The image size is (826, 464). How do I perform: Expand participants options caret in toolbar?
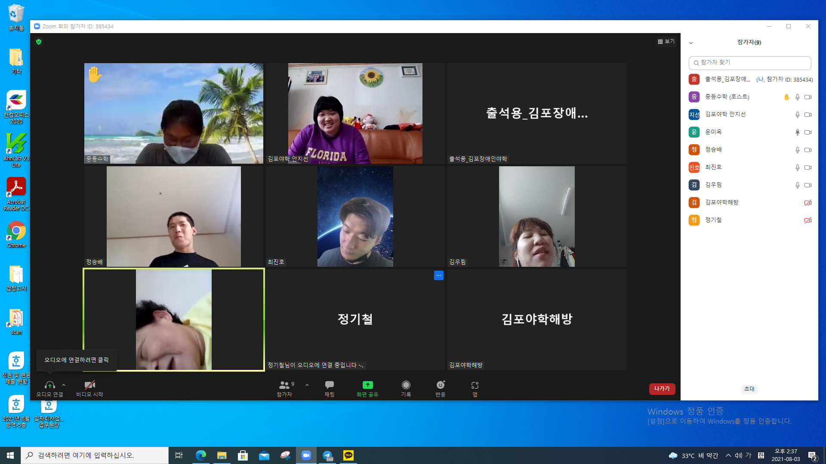[307, 385]
